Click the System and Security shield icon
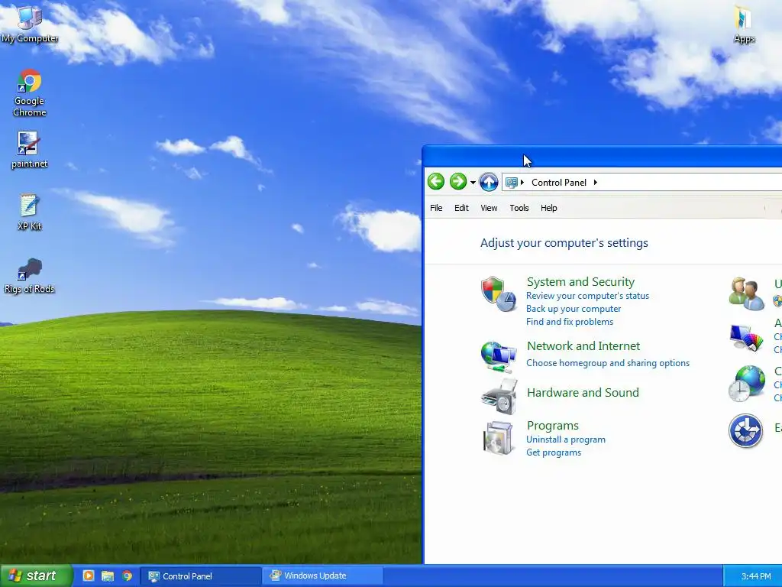 [498, 294]
